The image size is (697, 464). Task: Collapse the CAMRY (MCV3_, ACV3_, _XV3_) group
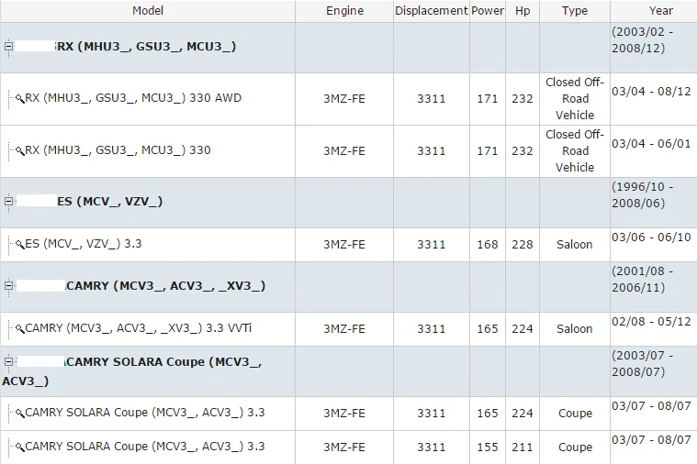8,285
